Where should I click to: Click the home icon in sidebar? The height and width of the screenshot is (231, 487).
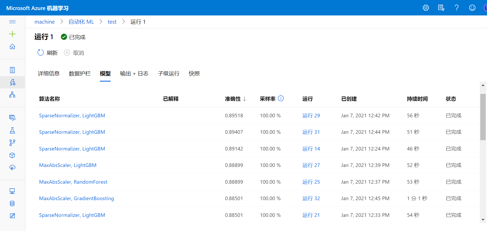click(x=12, y=47)
